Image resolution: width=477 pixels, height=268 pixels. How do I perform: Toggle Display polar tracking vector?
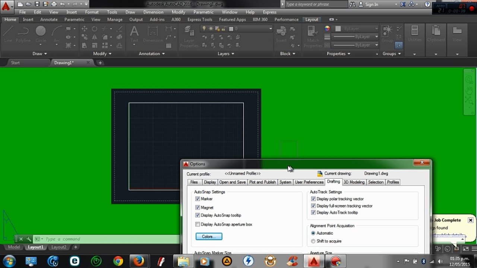point(313,199)
